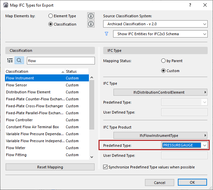Switch to tree list view icon
213x190 pixels.
click(x=10, y=60)
